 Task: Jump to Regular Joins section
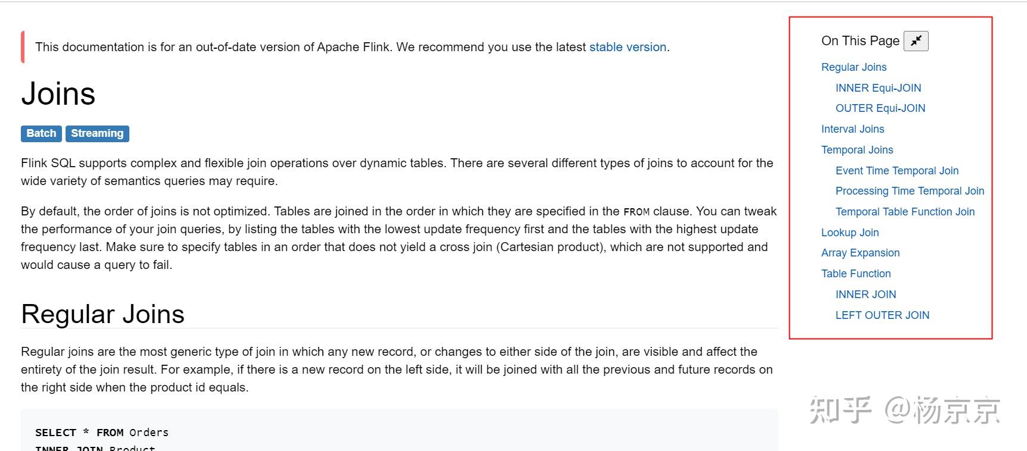(854, 67)
